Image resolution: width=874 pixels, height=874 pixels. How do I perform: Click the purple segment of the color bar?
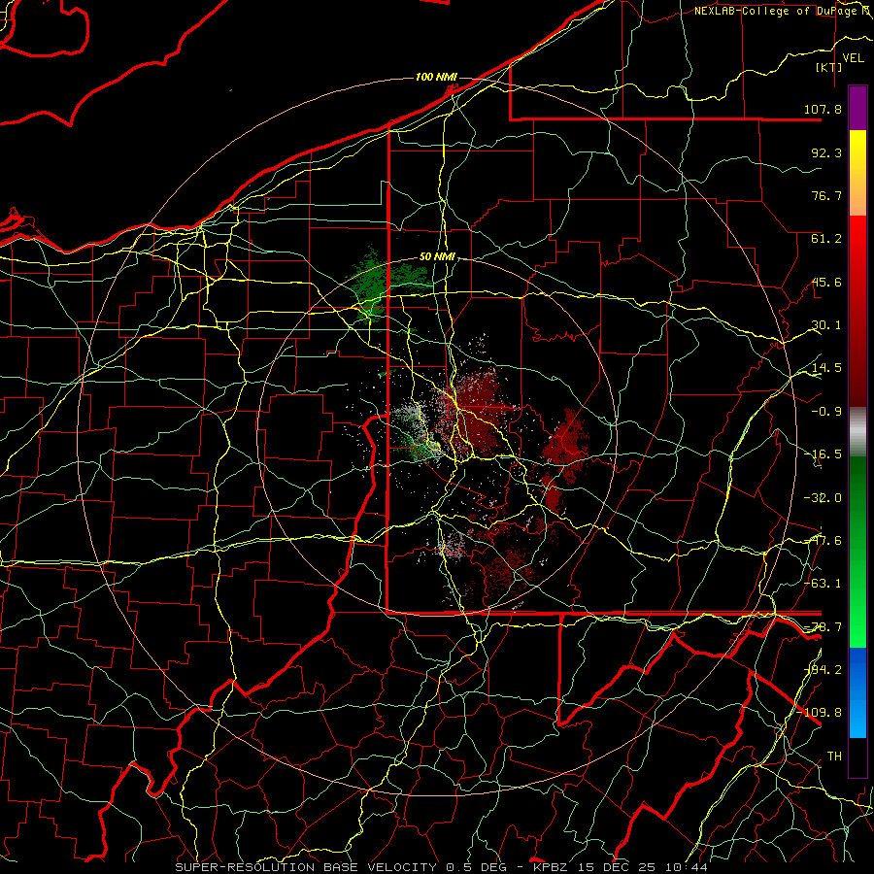click(857, 108)
